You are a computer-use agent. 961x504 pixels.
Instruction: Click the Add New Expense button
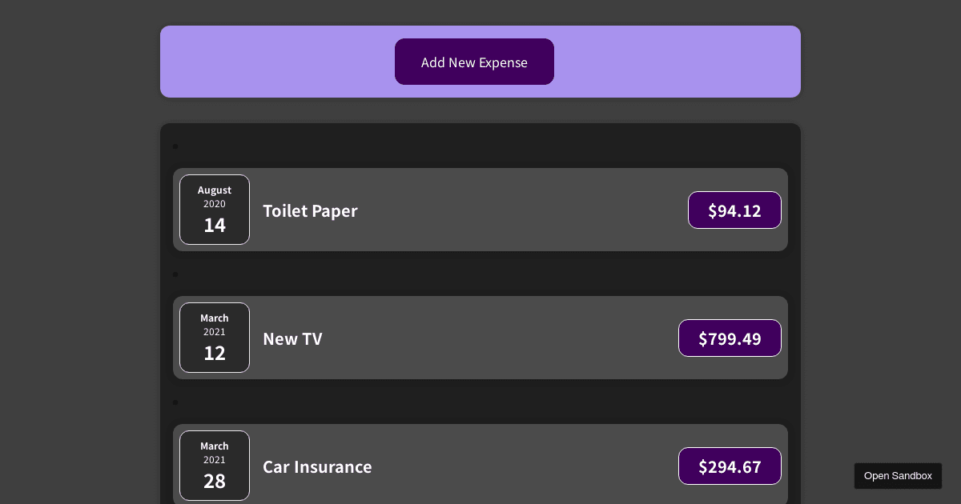(474, 62)
